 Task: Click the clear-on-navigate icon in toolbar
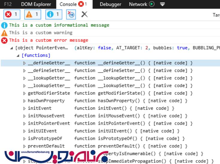pyautogui.click(x=71, y=14)
